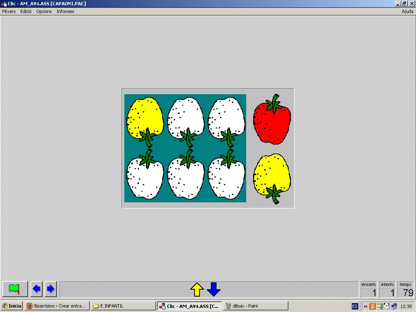Click the blue down arrow icon

click(x=213, y=289)
